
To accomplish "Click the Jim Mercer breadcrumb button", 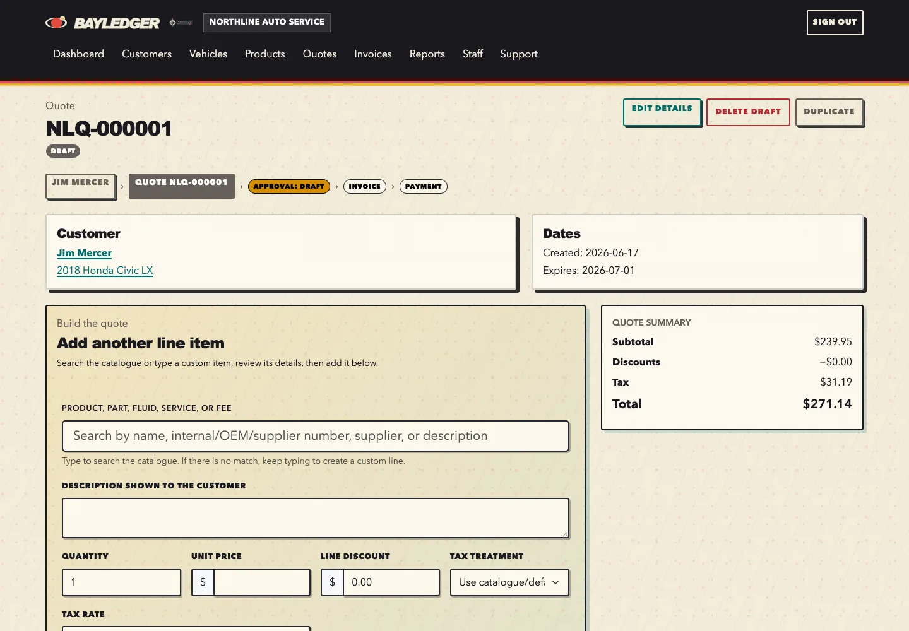I will [80, 186].
